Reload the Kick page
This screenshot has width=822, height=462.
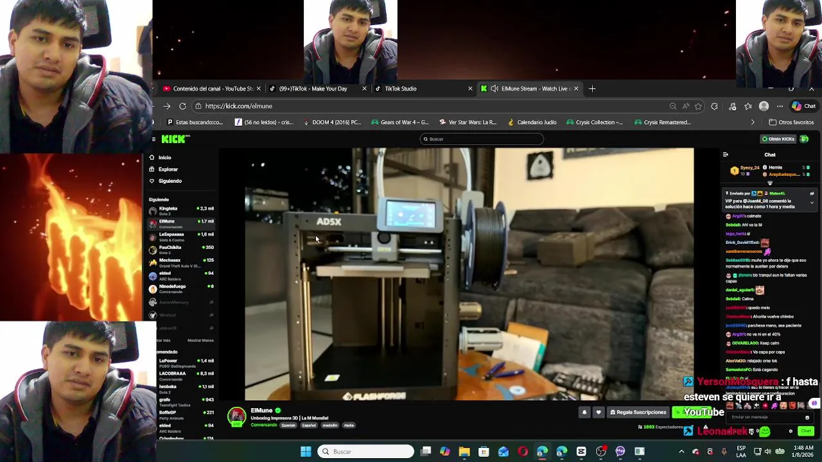click(182, 106)
